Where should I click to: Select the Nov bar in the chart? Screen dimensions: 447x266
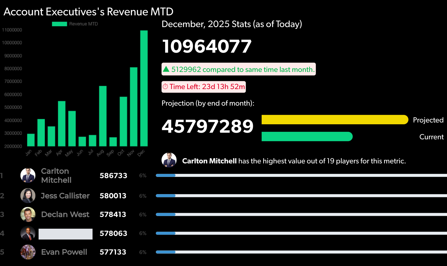pyautogui.click(x=134, y=107)
